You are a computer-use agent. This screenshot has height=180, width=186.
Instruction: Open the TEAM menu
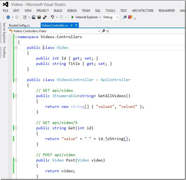(x=86, y=11)
